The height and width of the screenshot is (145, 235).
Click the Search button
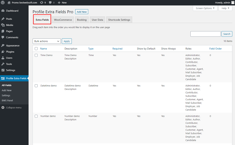[x=227, y=34]
